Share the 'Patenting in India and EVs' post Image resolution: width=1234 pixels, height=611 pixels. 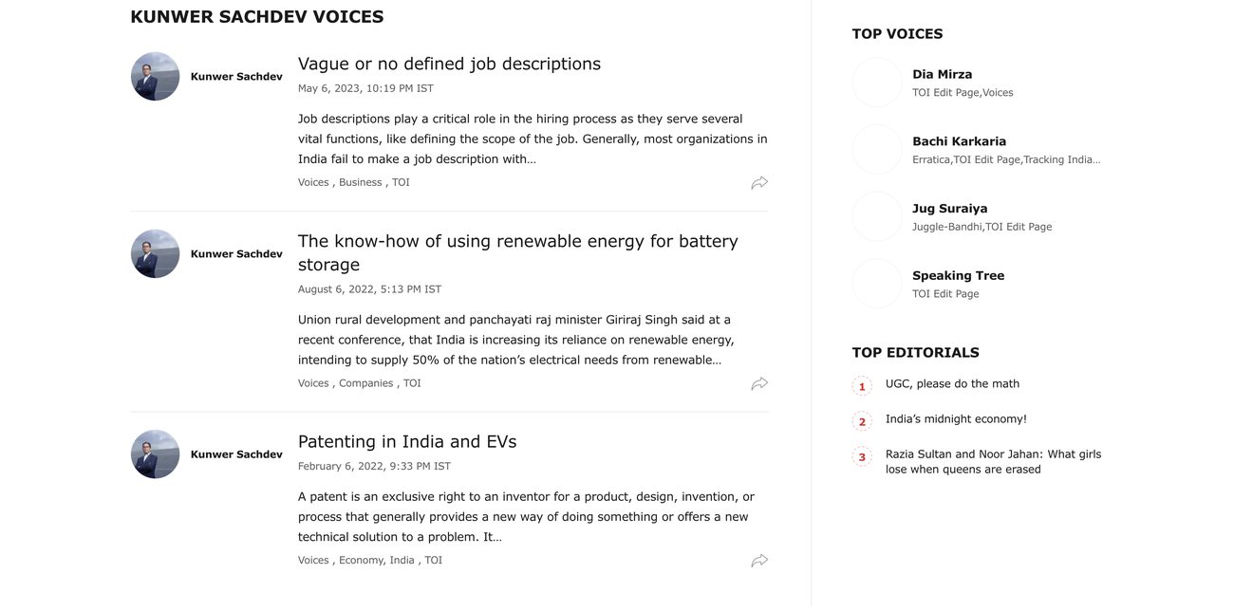click(759, 561)
